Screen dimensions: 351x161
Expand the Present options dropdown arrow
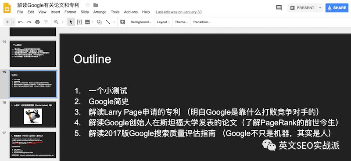click(320, 8)
